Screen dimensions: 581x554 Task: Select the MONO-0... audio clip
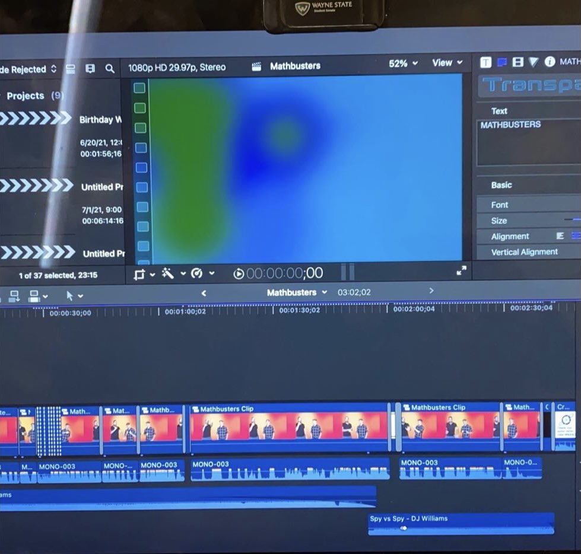[x=522, y=468]
